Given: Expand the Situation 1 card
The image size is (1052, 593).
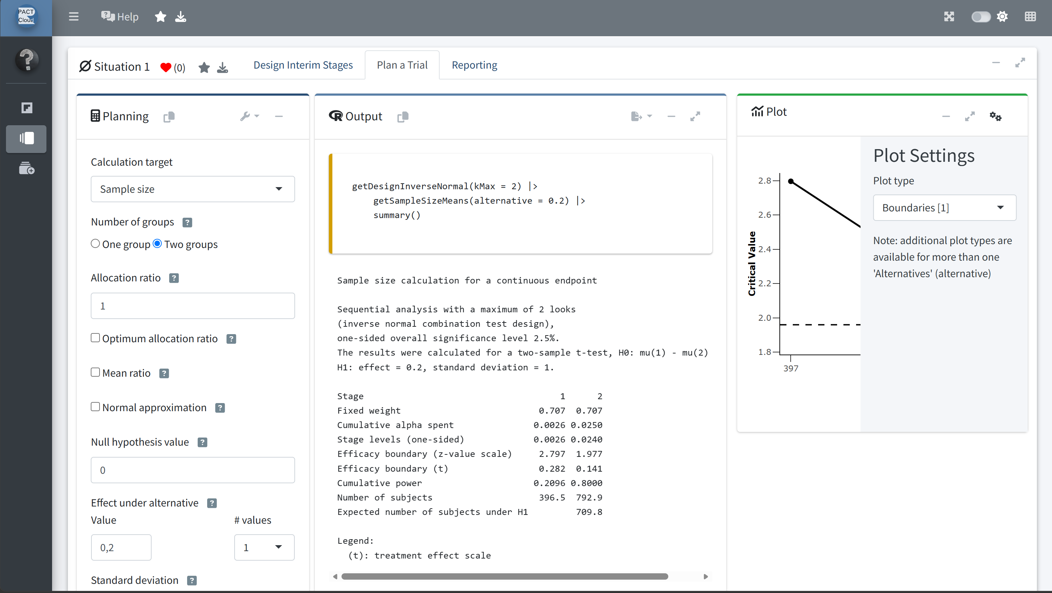Looking at the screenshot, I should tap(1020, 63).
